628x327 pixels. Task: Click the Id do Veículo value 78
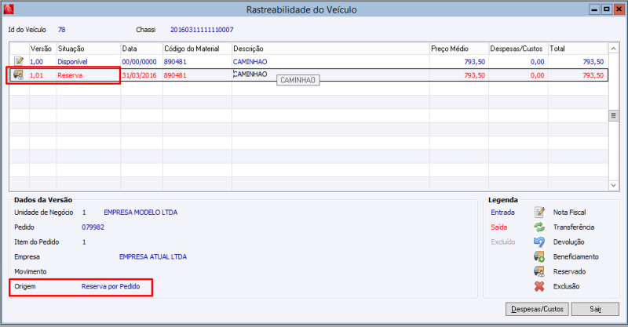62,30
